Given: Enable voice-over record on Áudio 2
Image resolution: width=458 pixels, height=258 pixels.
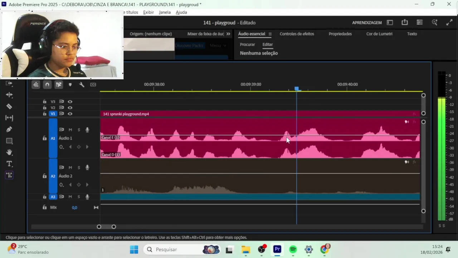Looking at the screenshot, I should (x=87, y=167).
